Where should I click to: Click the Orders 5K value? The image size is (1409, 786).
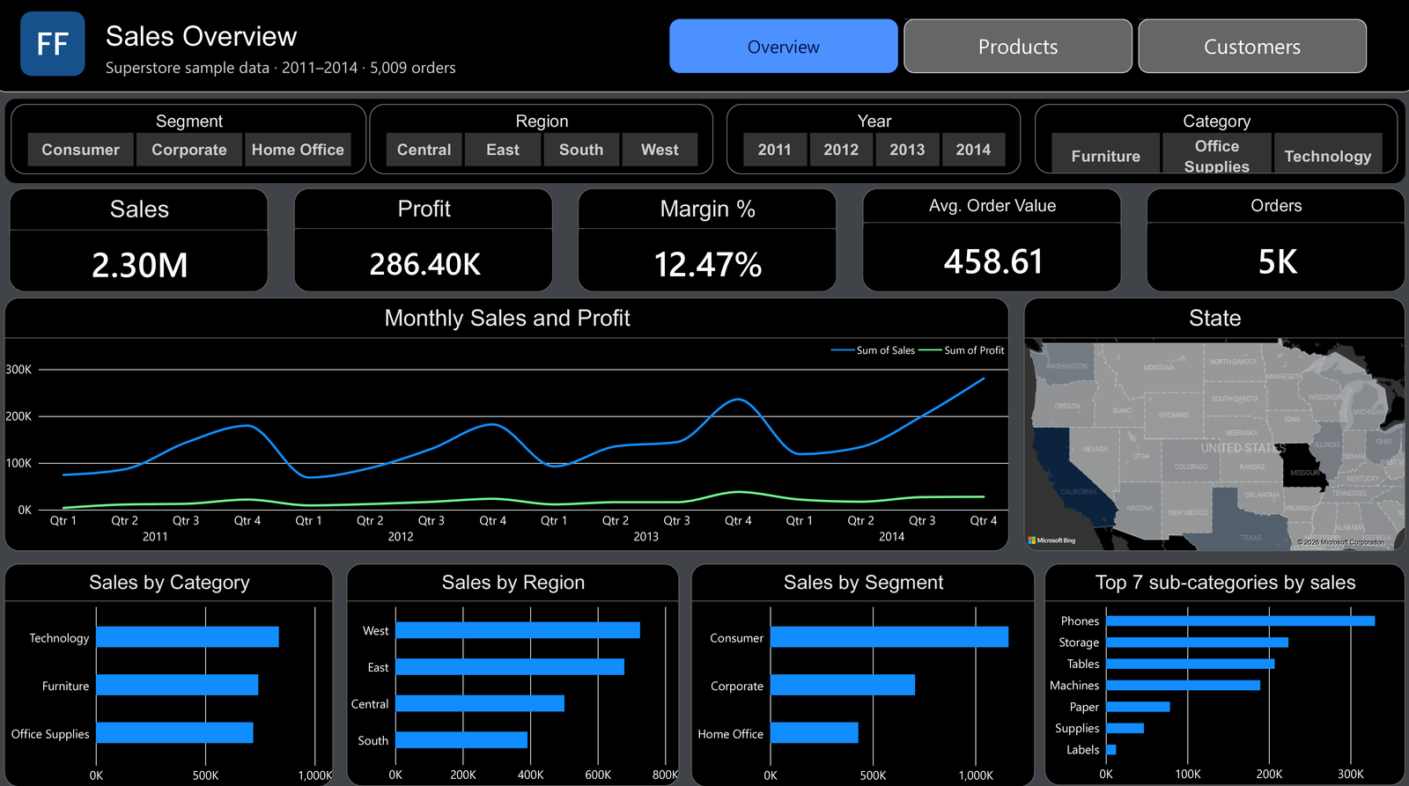[1277, 261]
